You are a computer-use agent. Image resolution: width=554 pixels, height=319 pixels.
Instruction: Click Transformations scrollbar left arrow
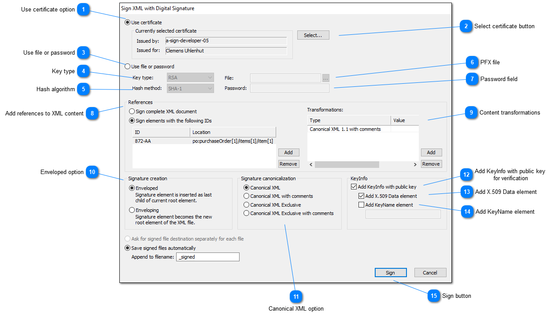tap(311, 164)
